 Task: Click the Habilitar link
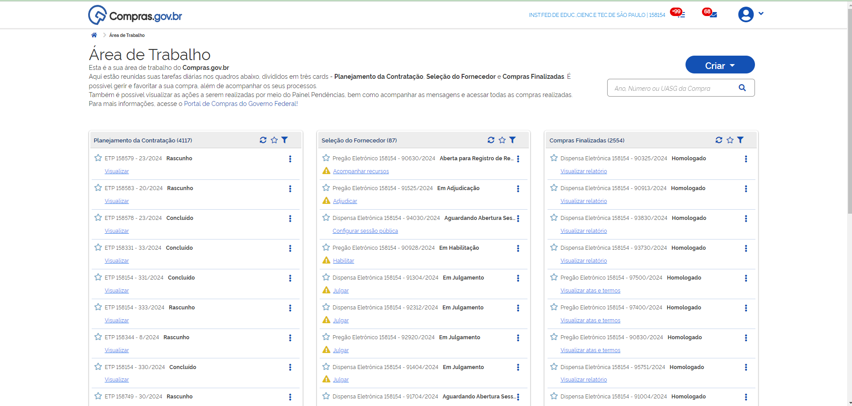[x=344, y=261]
